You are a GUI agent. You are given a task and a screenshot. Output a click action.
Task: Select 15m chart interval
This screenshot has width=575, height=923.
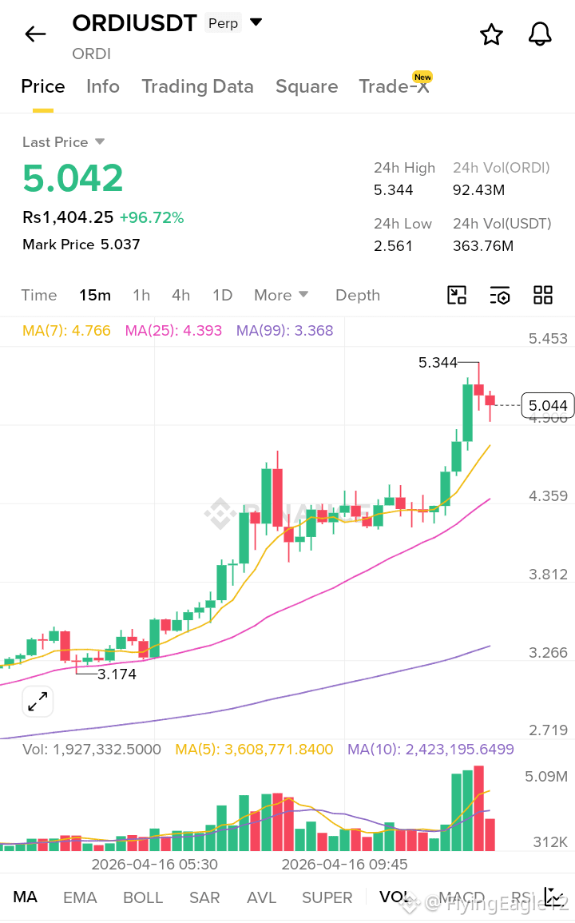[95, 295]
